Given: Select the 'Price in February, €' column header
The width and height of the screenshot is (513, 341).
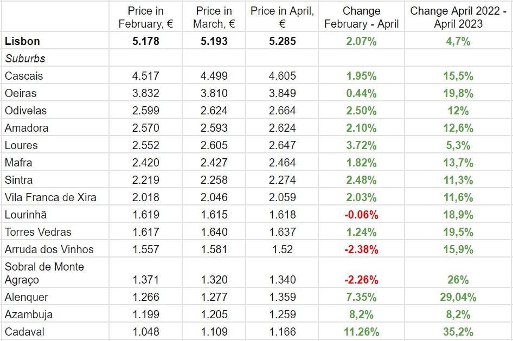Looking at the screenshot, I should (145, 17).
